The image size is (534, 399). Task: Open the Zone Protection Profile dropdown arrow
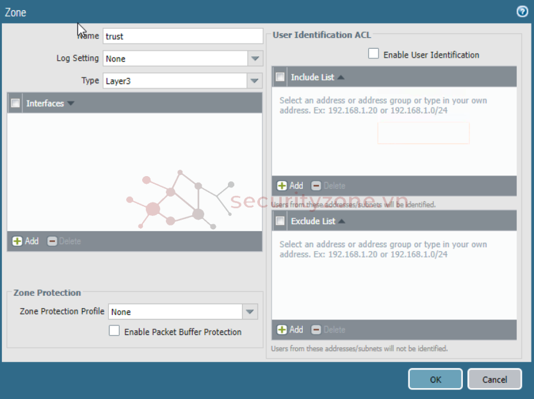[x=250, y=312]
